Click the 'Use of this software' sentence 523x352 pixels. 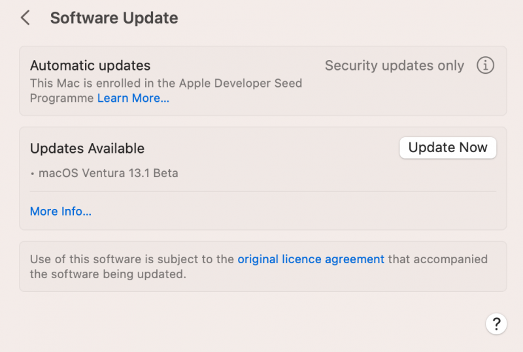131,259
